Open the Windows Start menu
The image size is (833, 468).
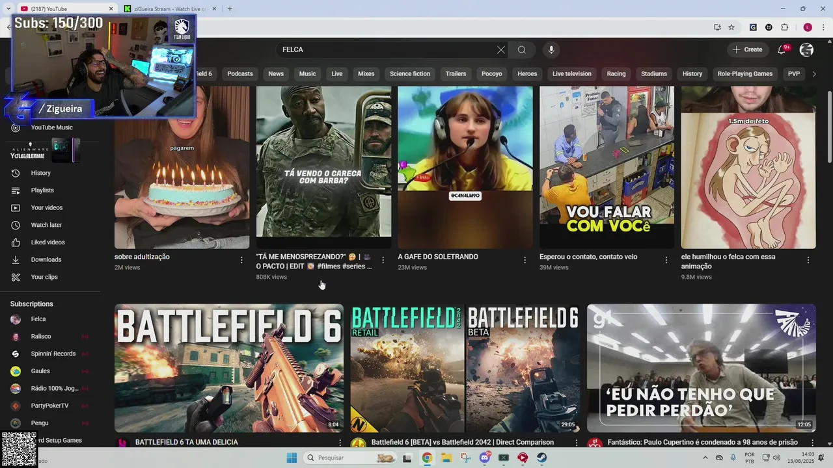pyautogui.click(x=292, y=458)
